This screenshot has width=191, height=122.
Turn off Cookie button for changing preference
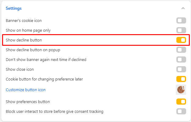[181, 79]
